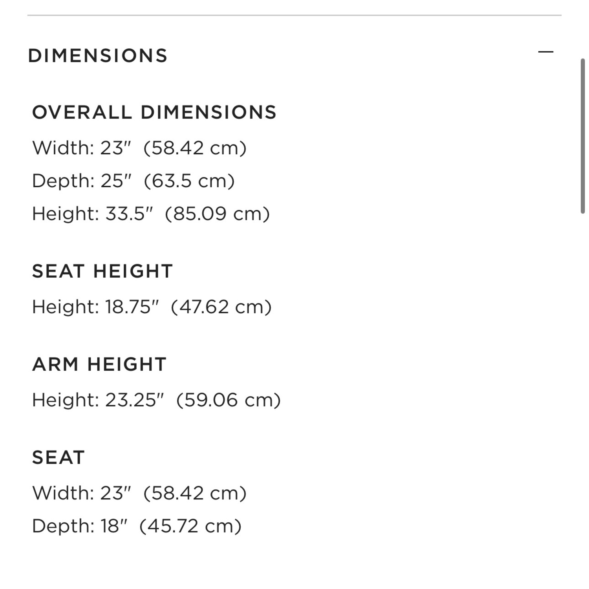Click the Depth: 25″ label
The width and height of the screenshot is (589, 589).
82,181
